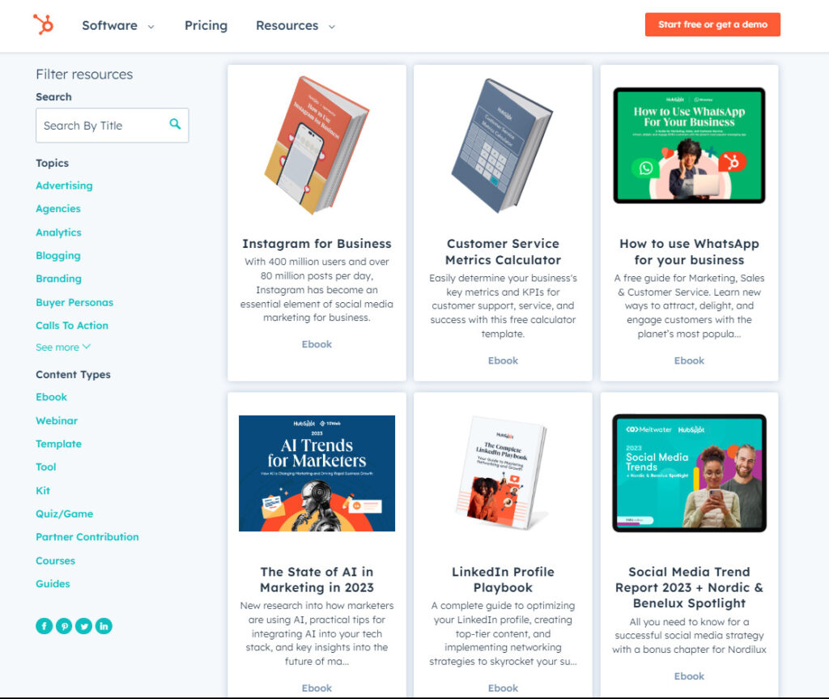Click Instagram for Business title
829x699 pixels.
tap(317, 244)
